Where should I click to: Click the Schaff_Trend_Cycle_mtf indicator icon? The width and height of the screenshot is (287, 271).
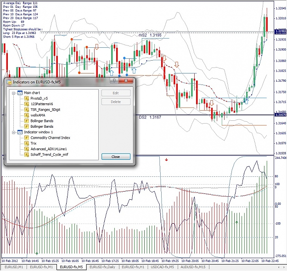tap(27, 154)
